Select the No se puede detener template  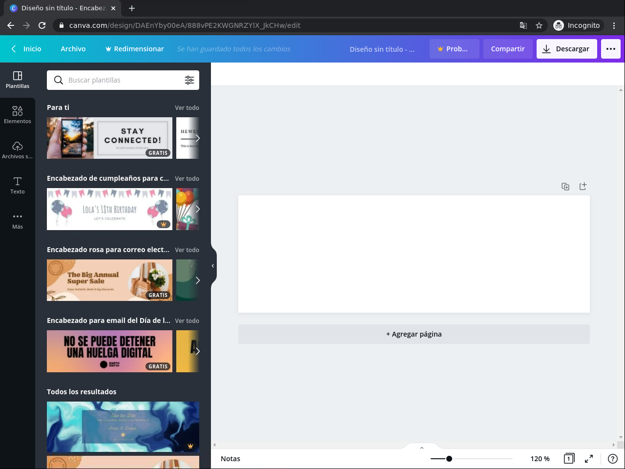click(109, 351)
